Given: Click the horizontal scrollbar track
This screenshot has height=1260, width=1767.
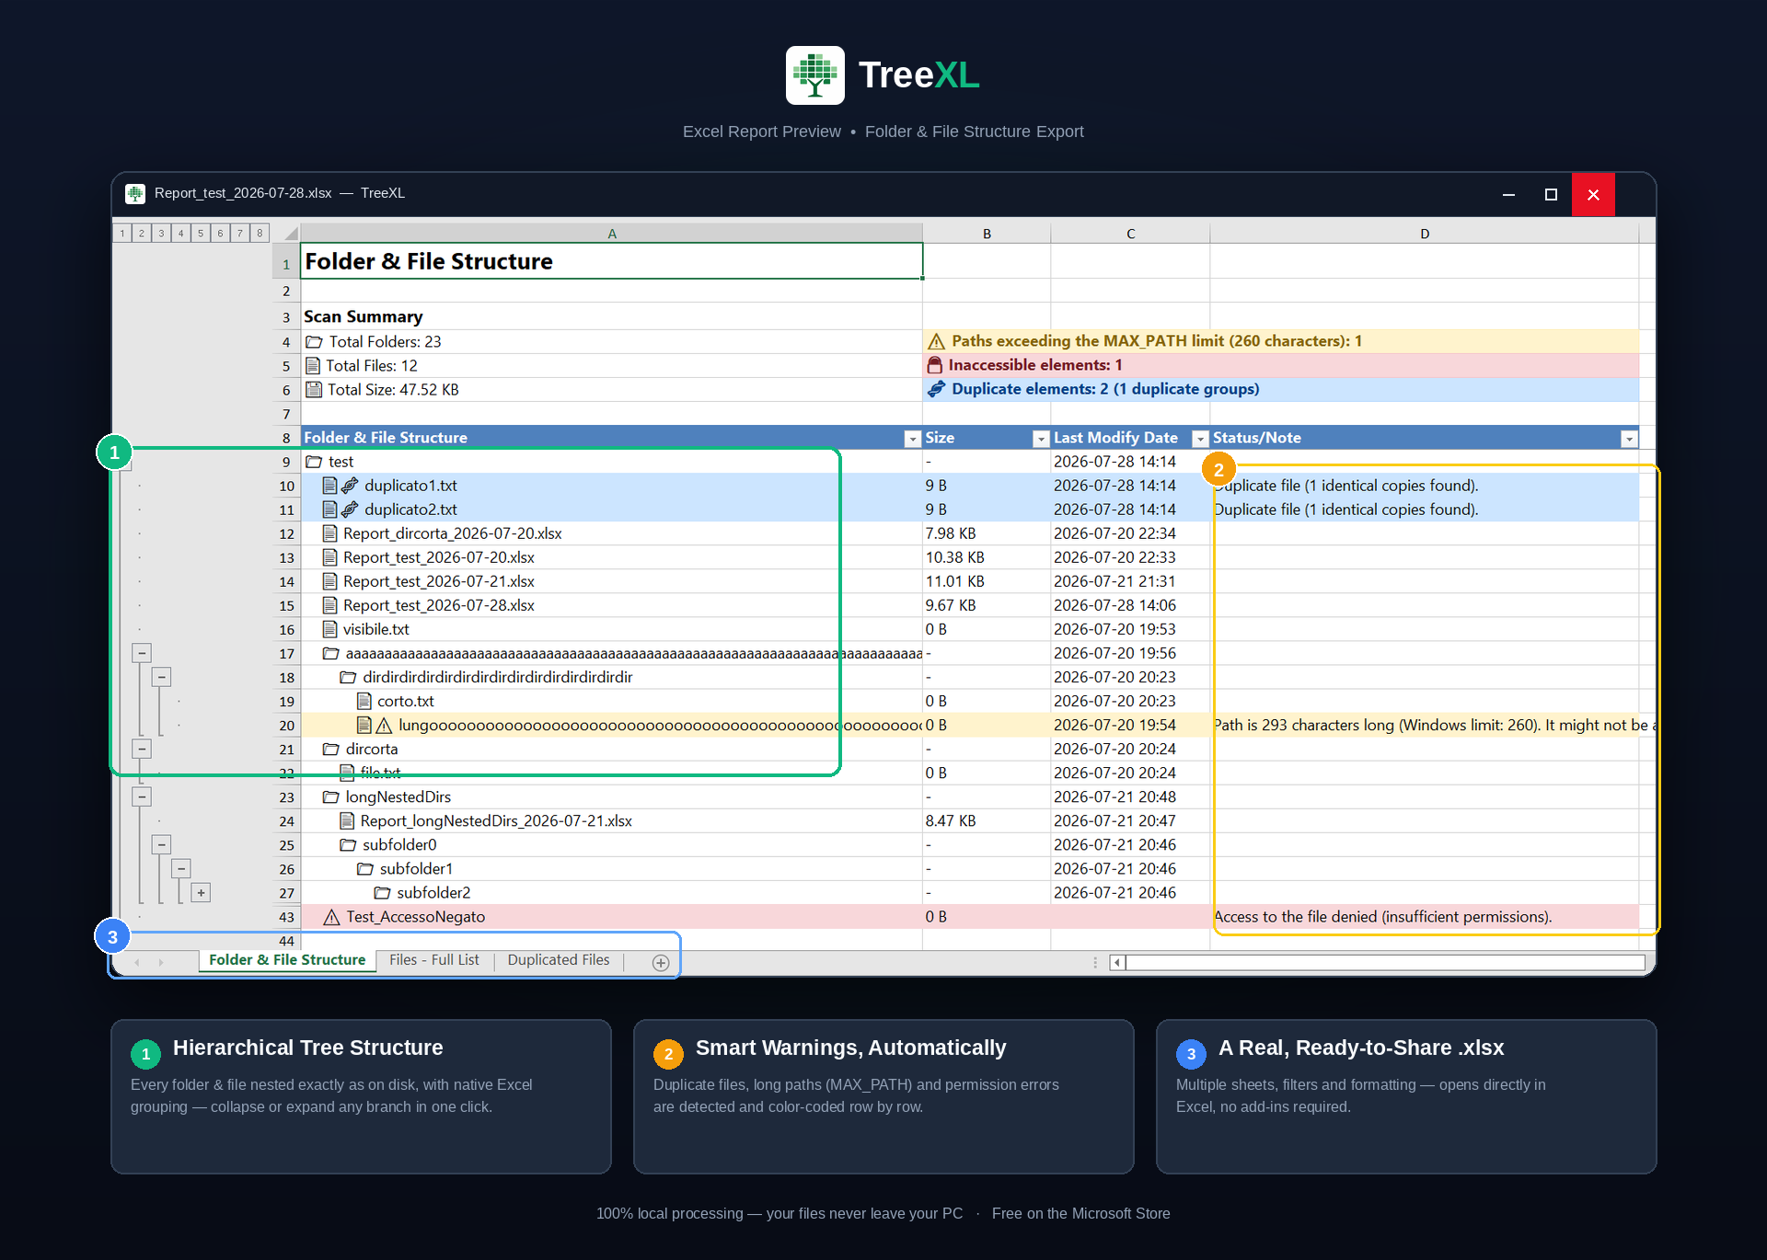Looking at the screenshot, I should tap(1385, 962).
